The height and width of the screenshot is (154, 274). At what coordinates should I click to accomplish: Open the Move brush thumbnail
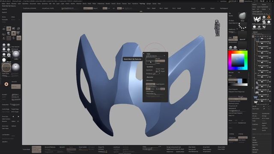tap(242, 17)
